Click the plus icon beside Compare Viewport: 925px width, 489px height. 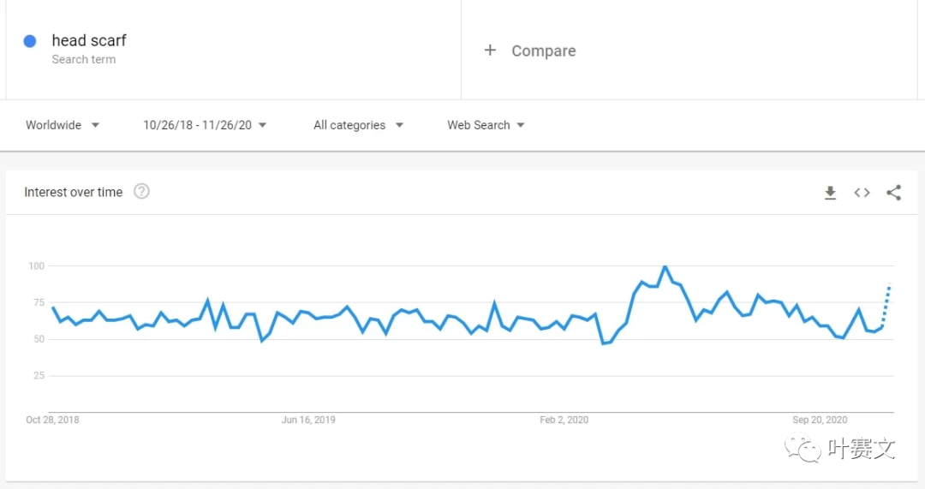click(490, 51)
